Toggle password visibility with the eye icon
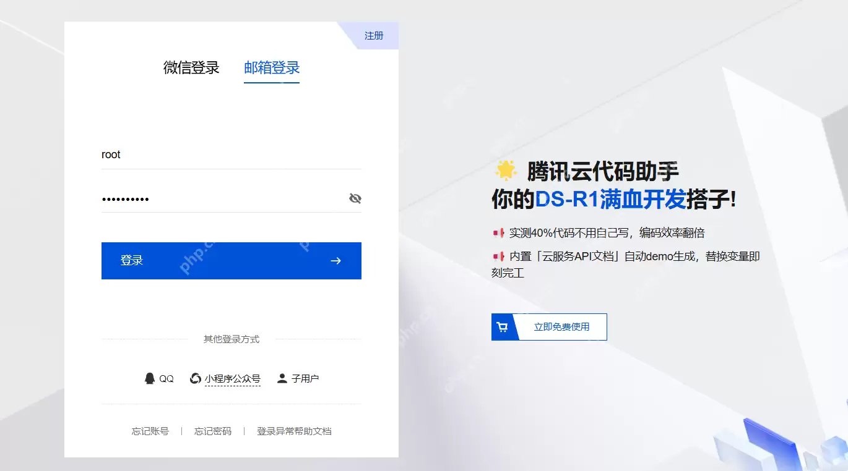The width and height of the screenshot is (848, 471). (355, 198)
